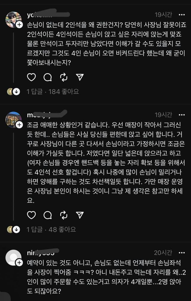Open three-dot menu on second comment
This screenshot has width=191, height=301.
[181, 115]
